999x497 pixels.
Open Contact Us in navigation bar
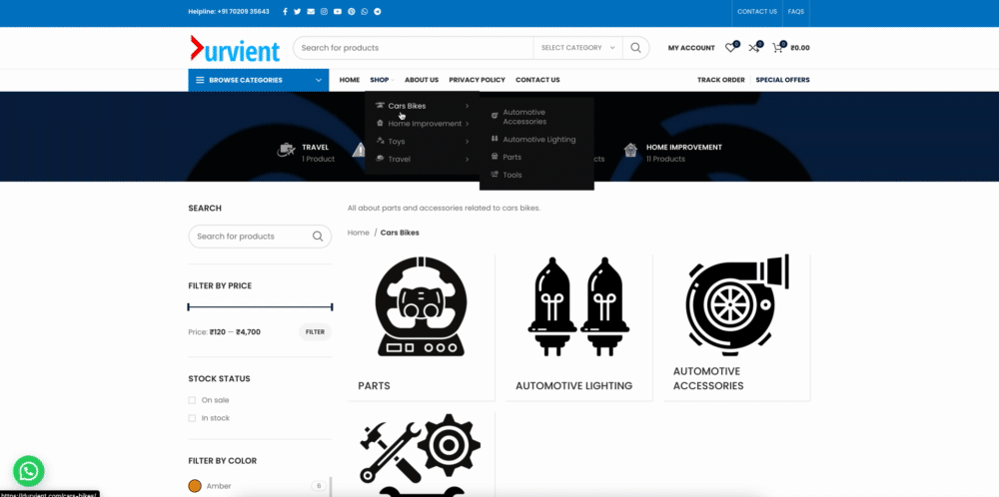click(x=537, y=80)
